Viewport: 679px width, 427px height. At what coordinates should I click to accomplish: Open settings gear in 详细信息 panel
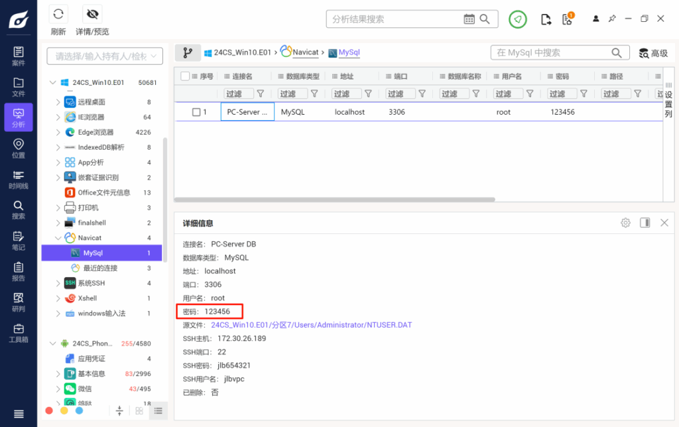point(625,223)
